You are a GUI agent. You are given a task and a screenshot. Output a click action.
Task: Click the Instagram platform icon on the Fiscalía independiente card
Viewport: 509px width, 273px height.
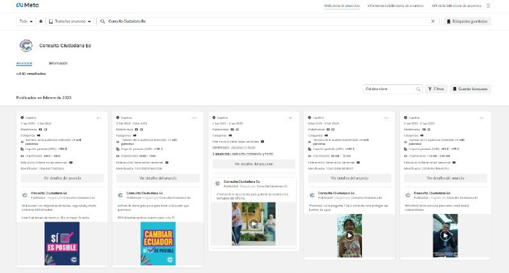pos(429,130)
